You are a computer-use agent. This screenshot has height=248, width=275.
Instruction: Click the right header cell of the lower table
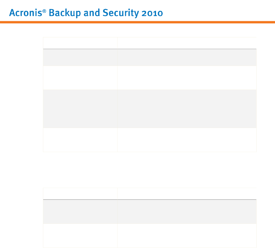[187, 194]
